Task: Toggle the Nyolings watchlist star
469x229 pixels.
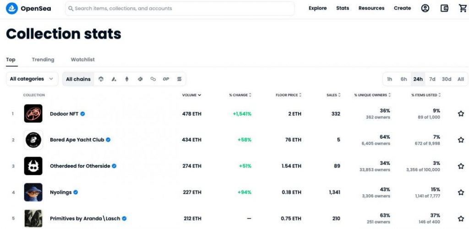Action: (x=461, y=192)
